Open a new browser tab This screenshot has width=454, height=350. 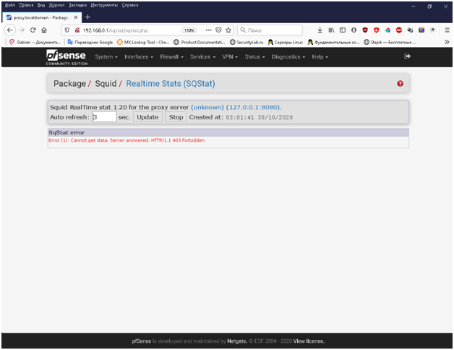88,17
